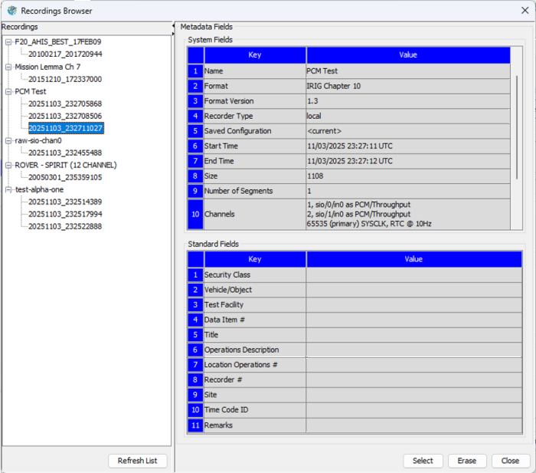Collapse the test-alpha-one tree node
536x473 pixels.
click(x=8, y=189)
